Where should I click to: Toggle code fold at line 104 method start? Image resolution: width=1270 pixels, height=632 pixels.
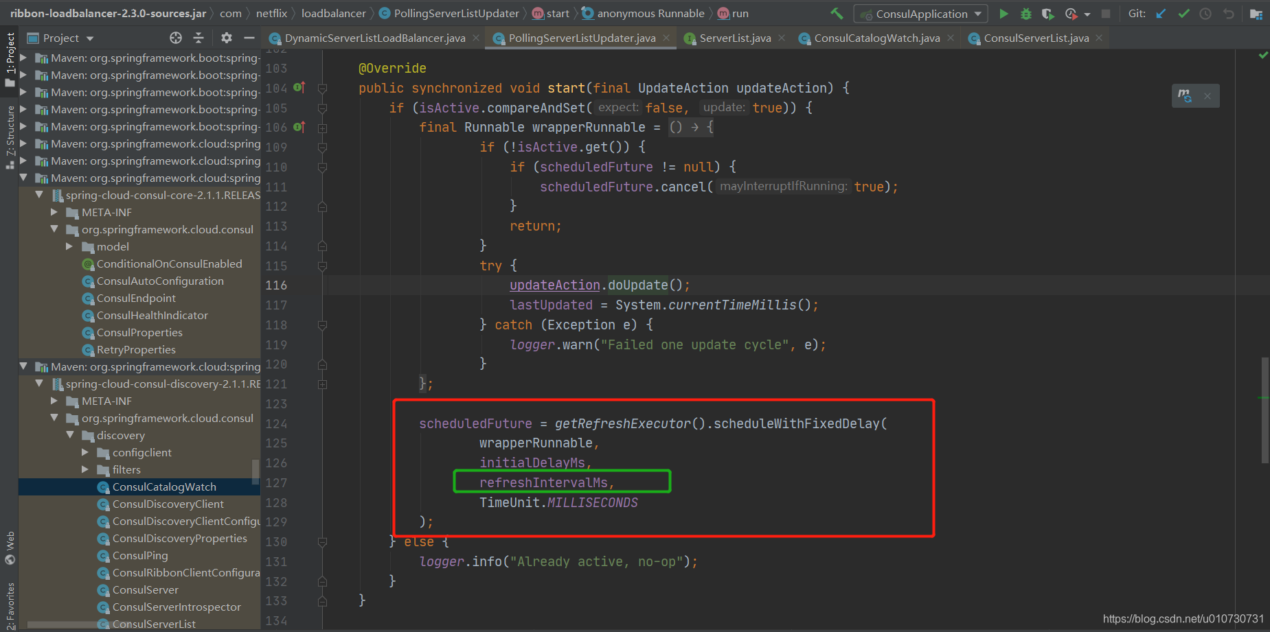coord(322,89)
